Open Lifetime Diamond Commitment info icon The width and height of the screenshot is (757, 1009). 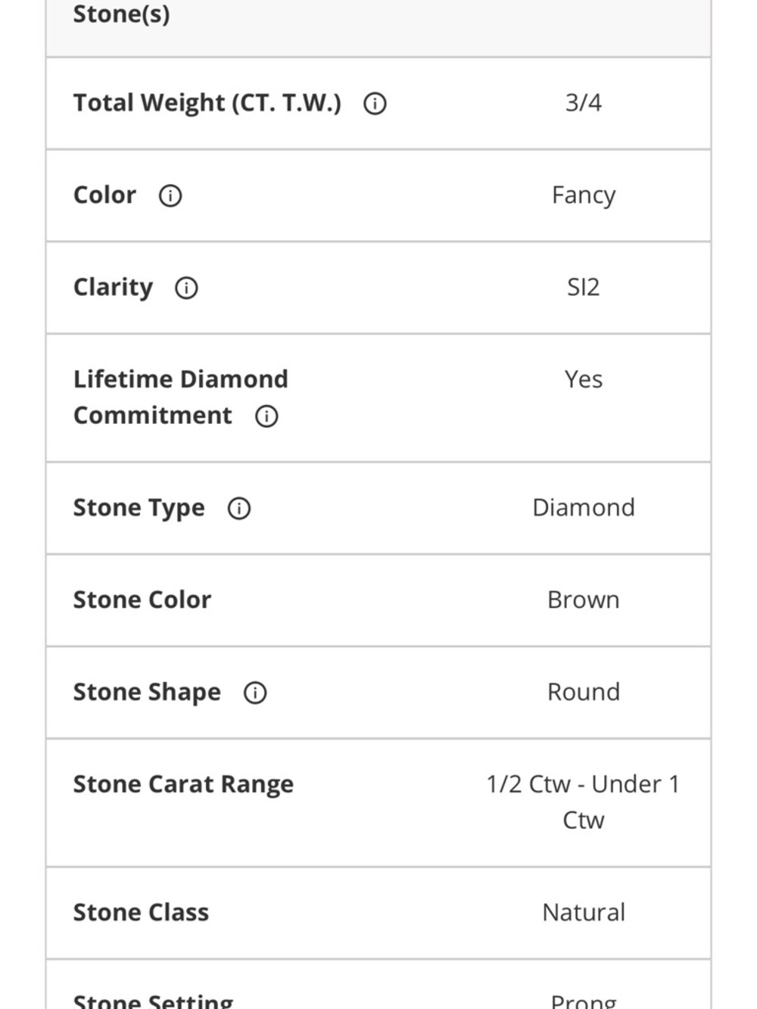tap(266, 416)
